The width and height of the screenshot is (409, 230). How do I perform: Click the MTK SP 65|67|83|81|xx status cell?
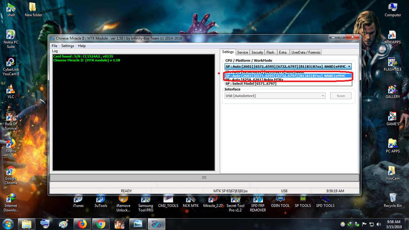click(x=230, y=191)
